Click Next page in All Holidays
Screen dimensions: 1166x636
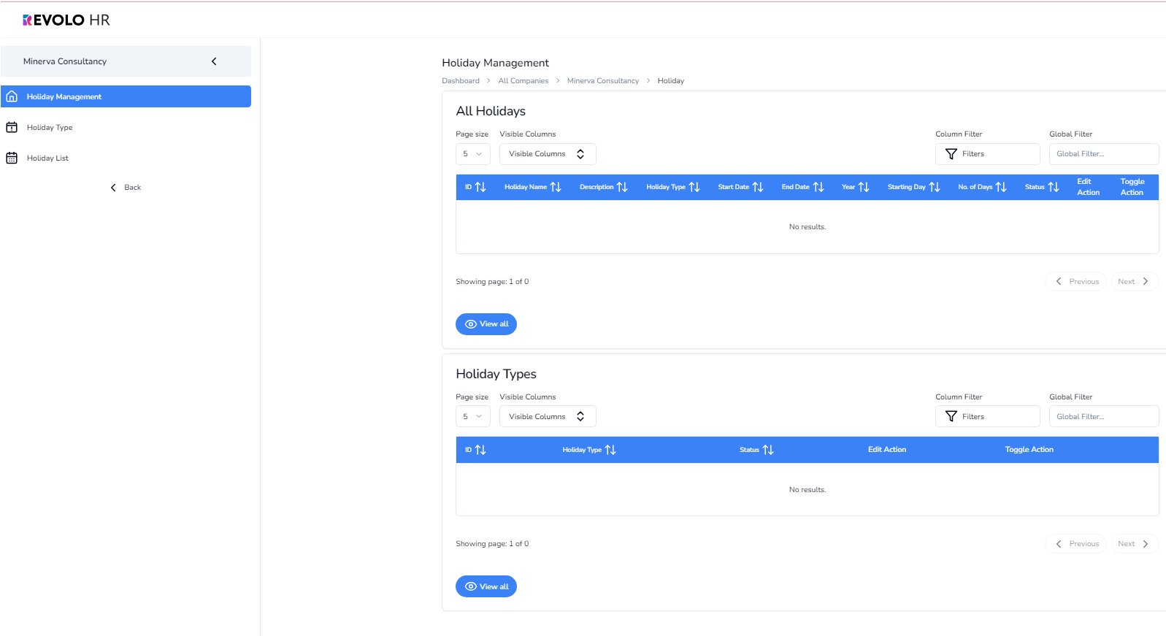click(1135, 282)
